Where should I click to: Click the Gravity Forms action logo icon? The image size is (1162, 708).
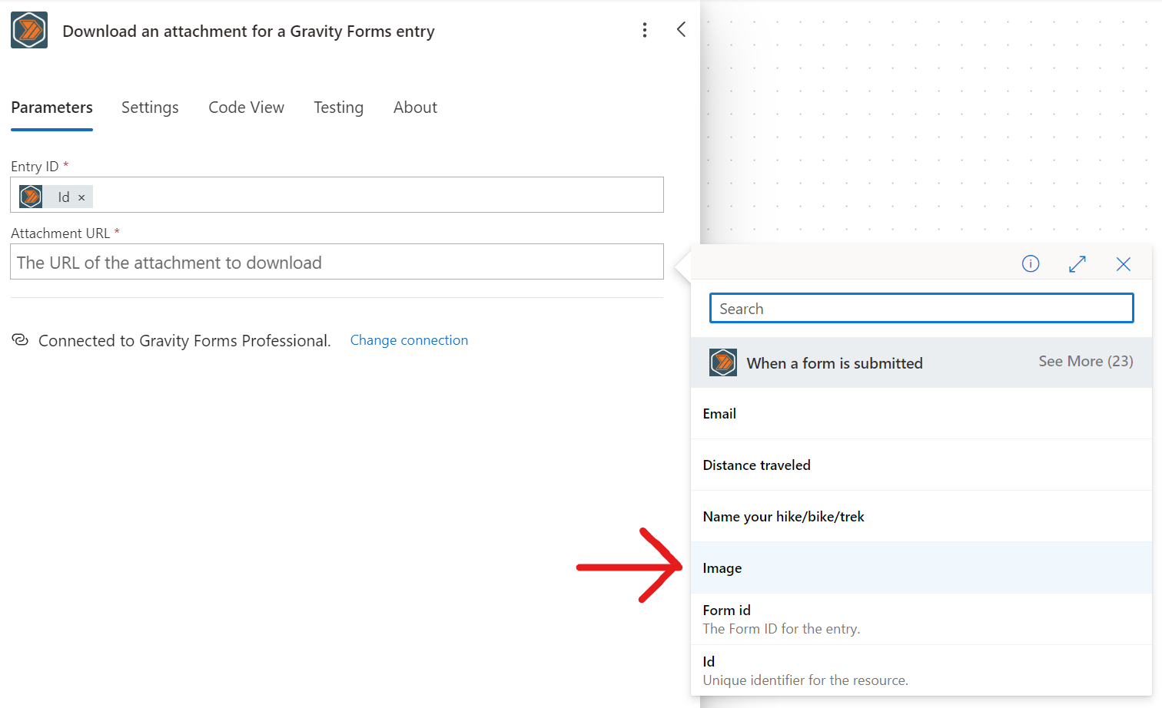point(29,30)
